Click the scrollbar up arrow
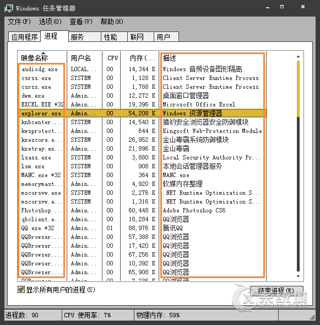The image size is (320, 325). pos(298,56)
